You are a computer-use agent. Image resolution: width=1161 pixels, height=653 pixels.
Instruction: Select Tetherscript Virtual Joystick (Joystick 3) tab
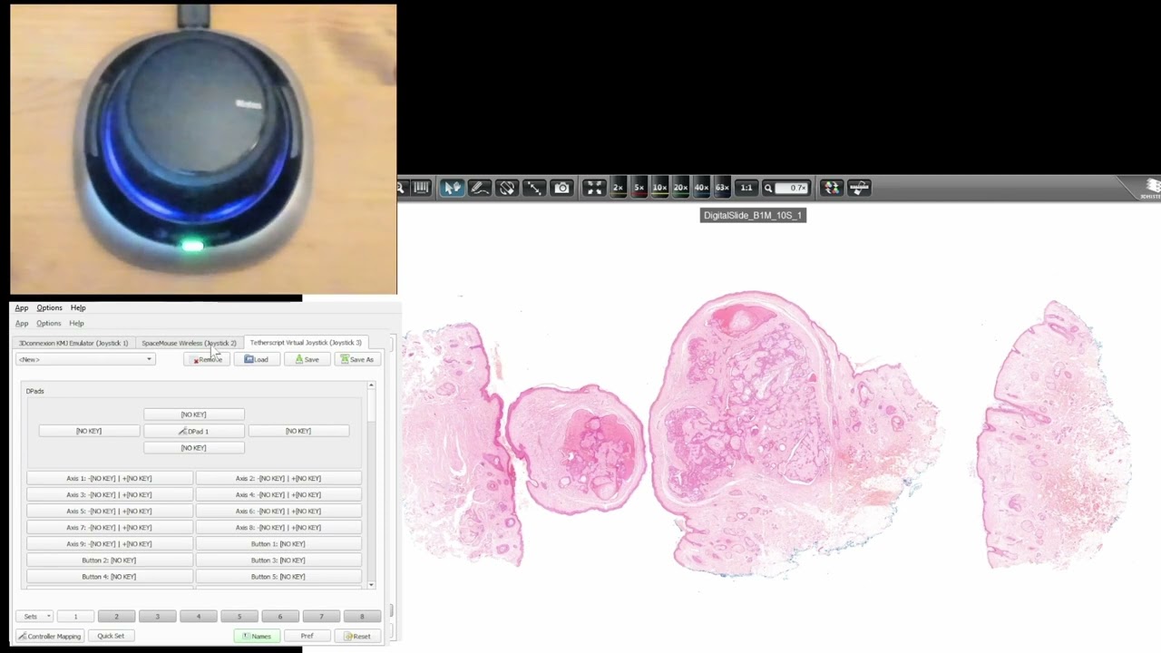306,343
